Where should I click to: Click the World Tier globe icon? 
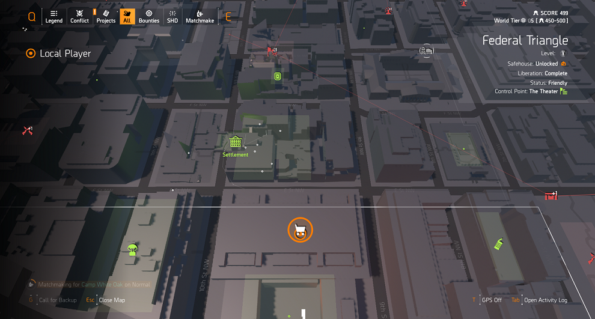(x=523, y=20)
